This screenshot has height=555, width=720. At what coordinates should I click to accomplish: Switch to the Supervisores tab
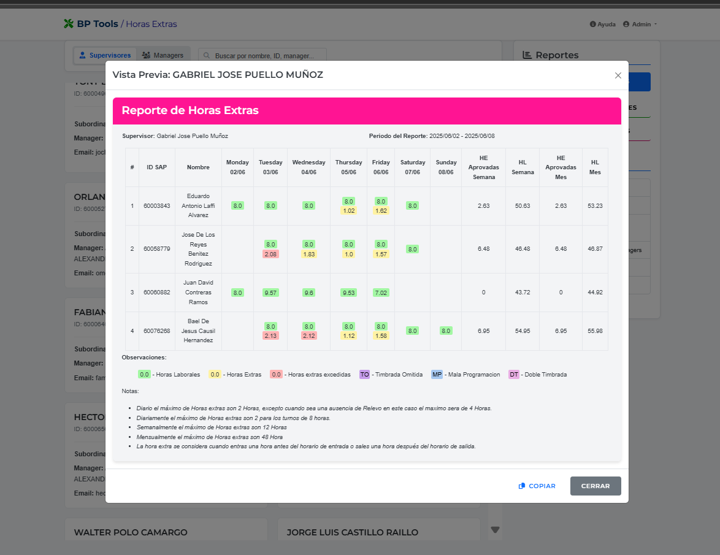105,55
